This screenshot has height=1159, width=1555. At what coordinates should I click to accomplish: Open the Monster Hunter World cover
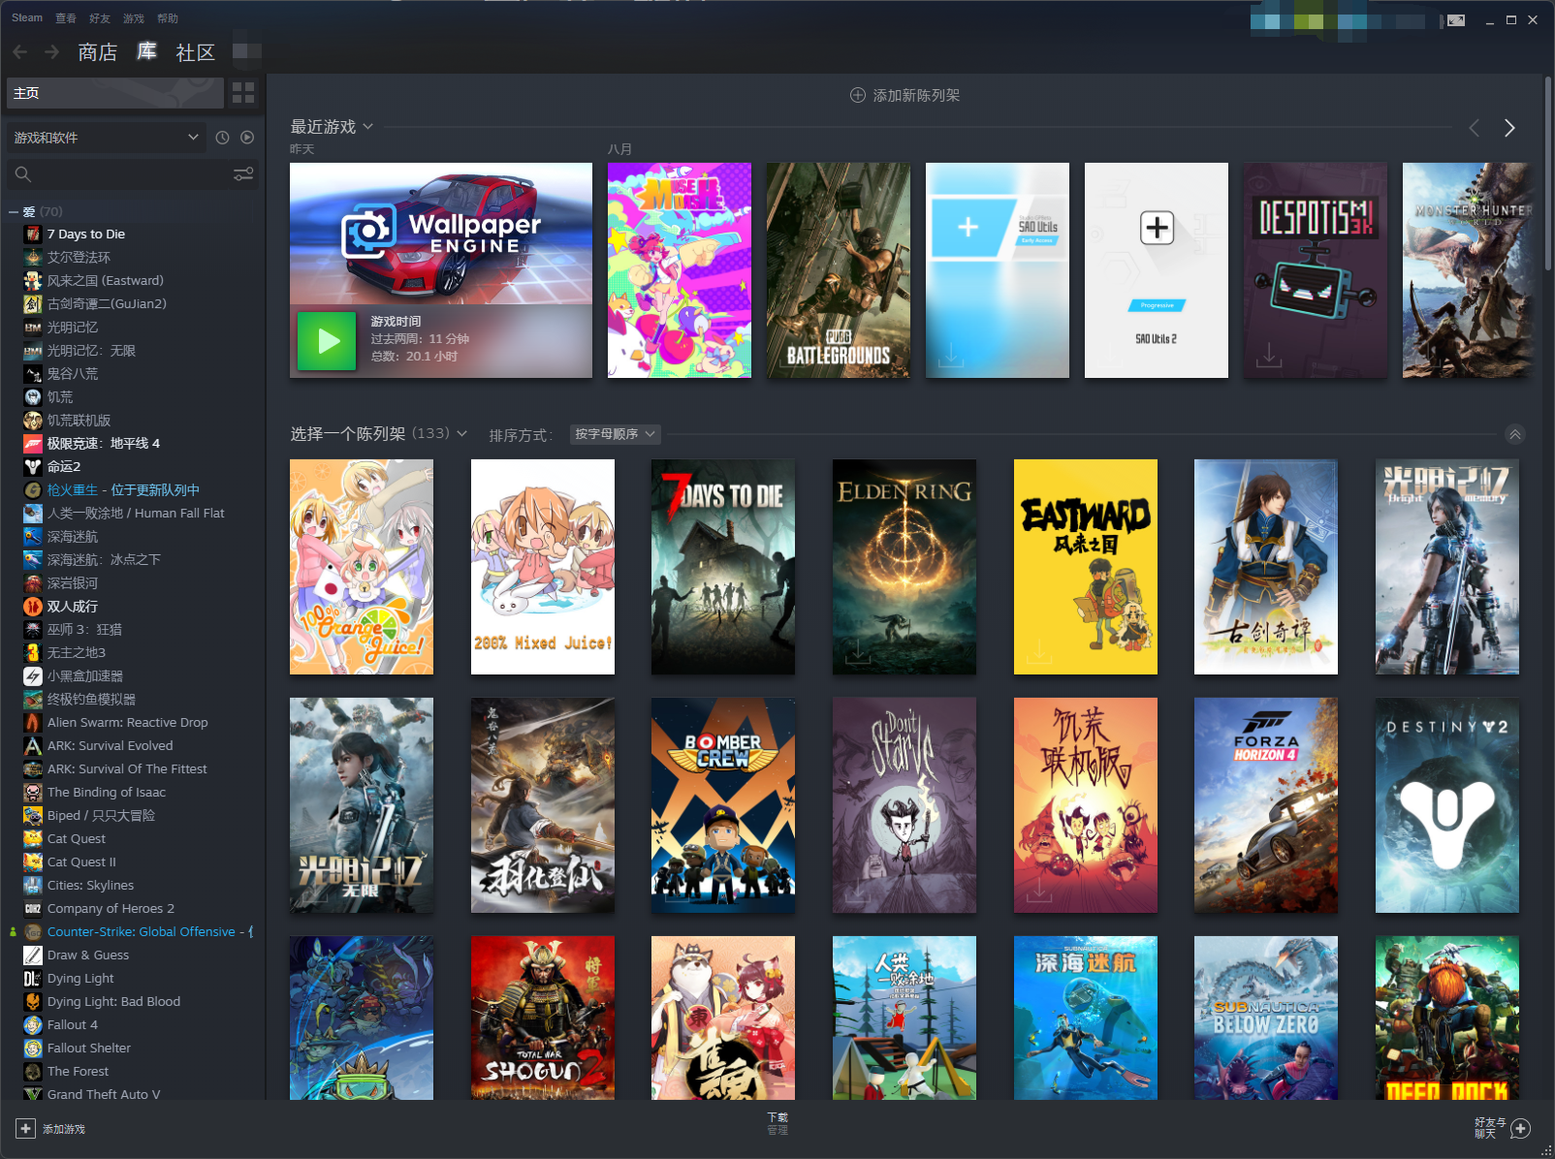coord(1468,270)
